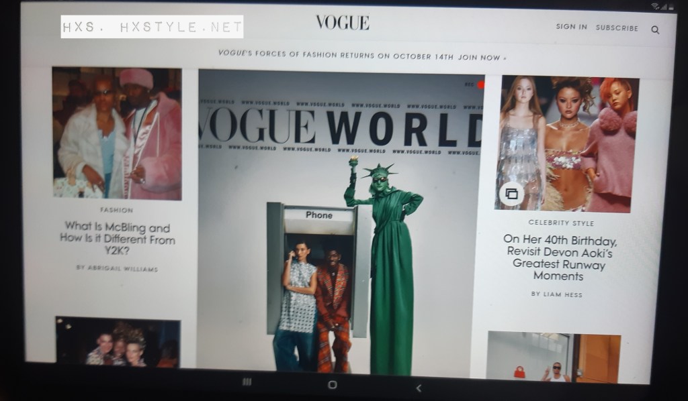Open the 'What Is McBling' article headline

pos(117,239)
